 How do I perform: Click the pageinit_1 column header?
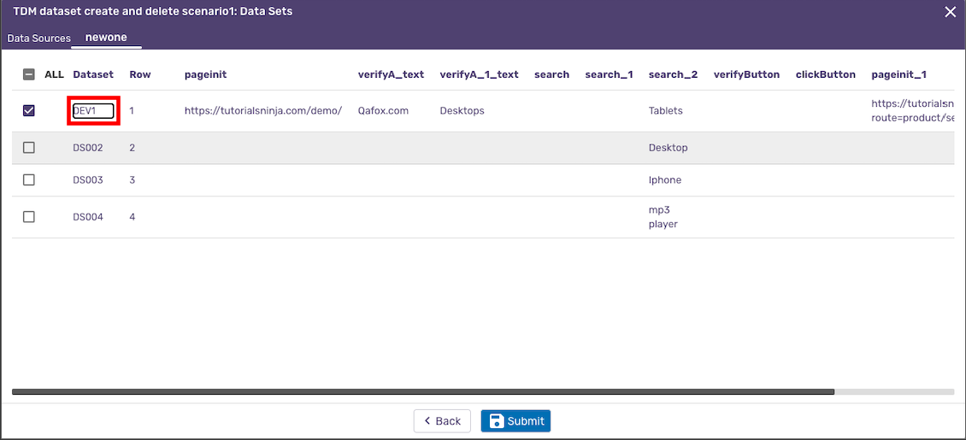[898, 74]
